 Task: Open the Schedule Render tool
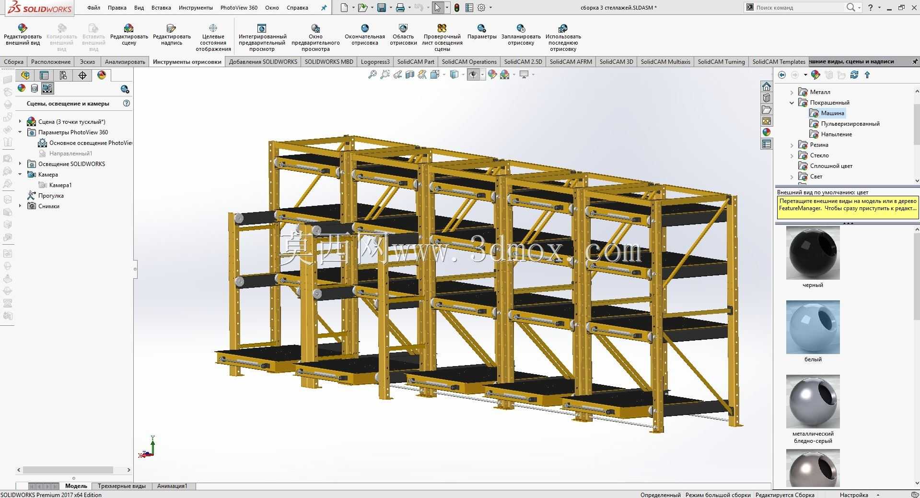coord(521,28)
